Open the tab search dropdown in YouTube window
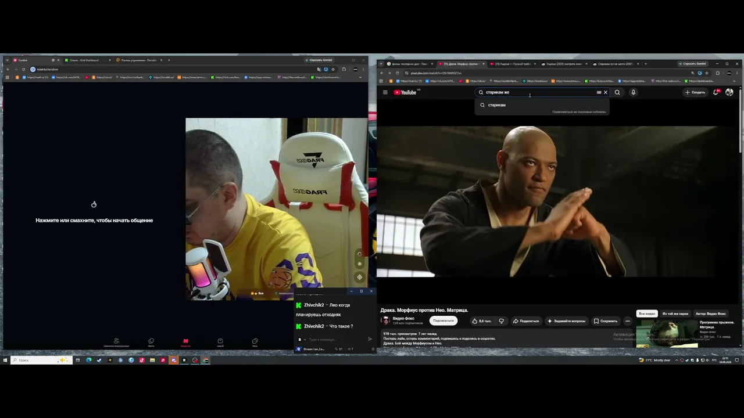Image resolution: width=744 pixels, height=418 pixels. click(x=381, y=64)
